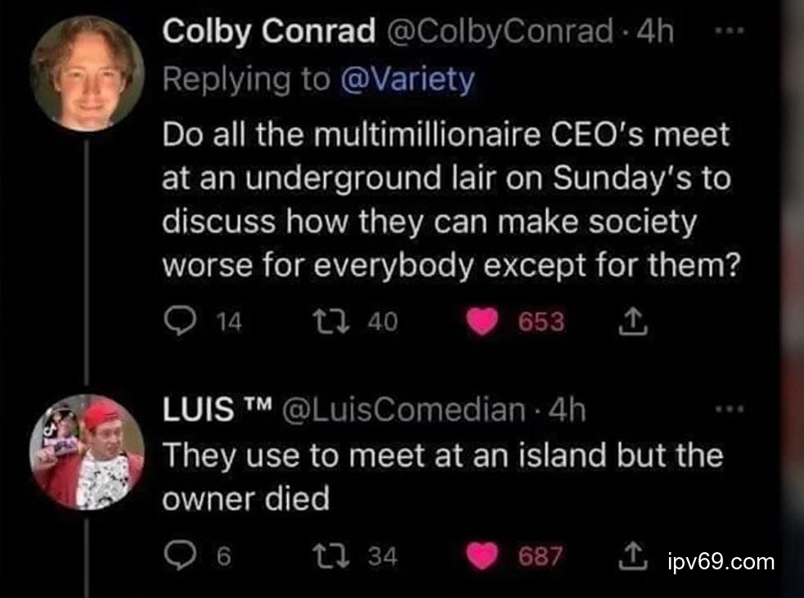
Task: Unlike Colby Conrad's tweet with 653 likes
Action: (x=483, y=321)
